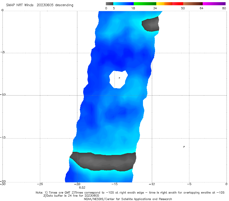Click the wide gray low-wind band near the swath bottom
Viewport: 229px width, 201px height.
(x=103, y=161)
